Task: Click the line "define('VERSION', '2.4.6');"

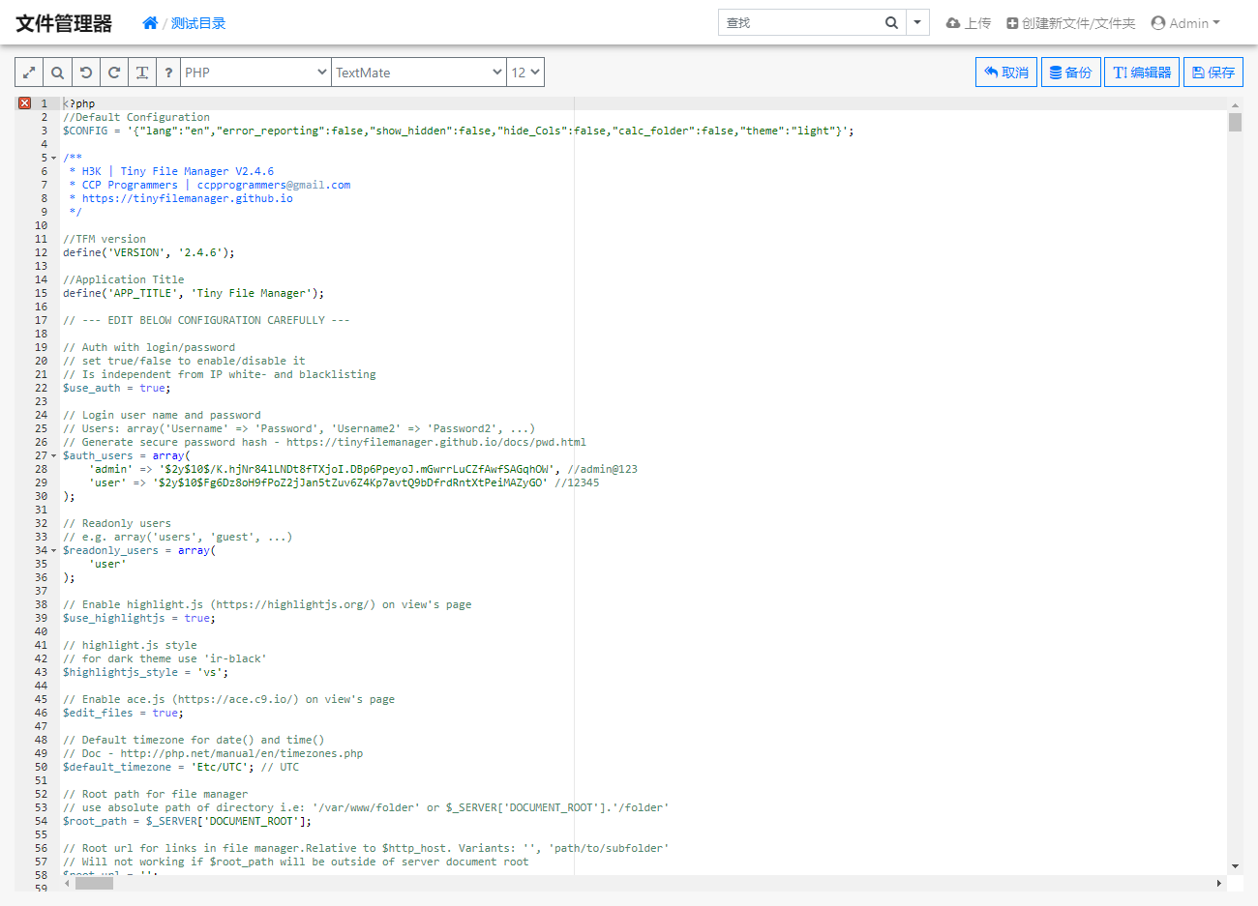Action: (x=149, y=252)
